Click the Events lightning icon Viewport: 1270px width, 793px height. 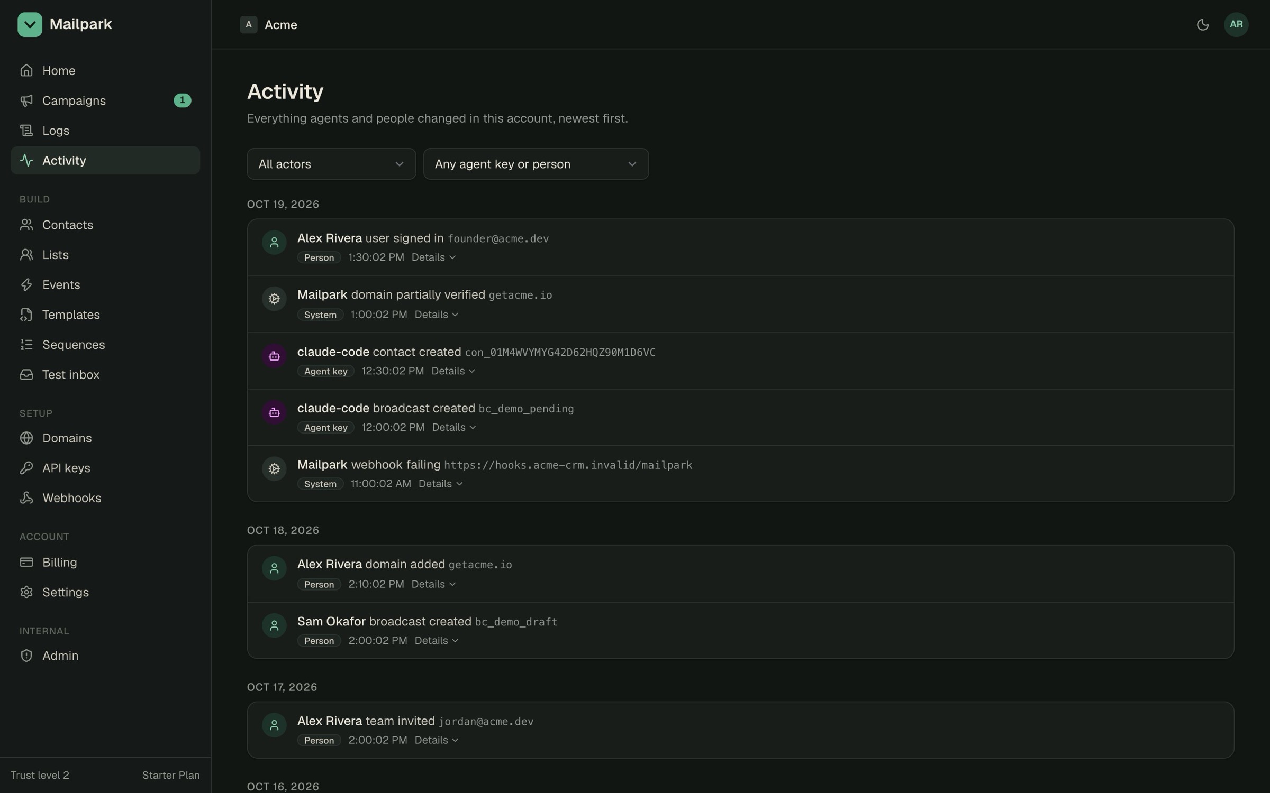coord(26,285)
